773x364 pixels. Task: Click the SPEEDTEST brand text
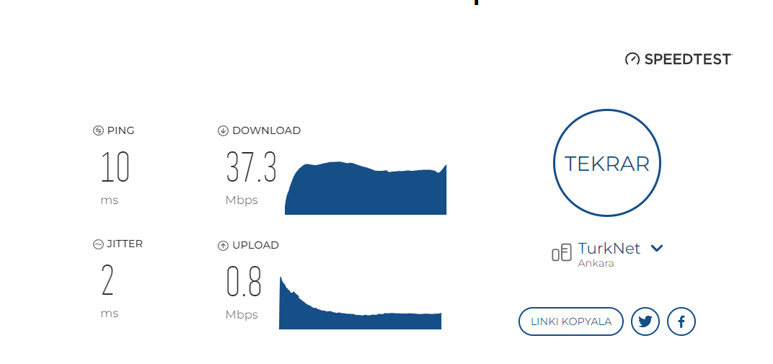pyautogui.click(x=688, y=59)
